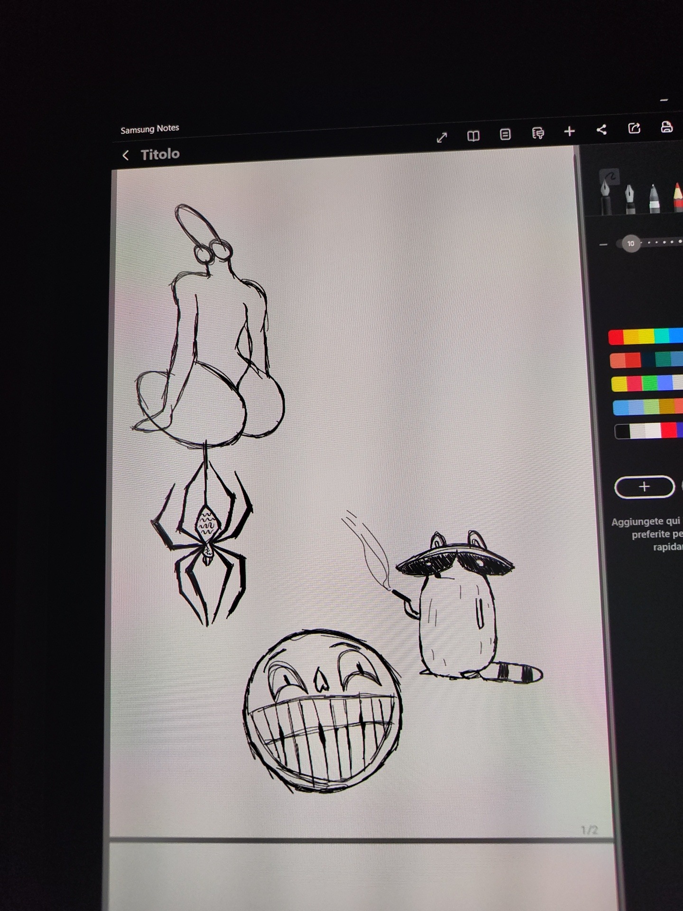Pick the red swatch after white in bottom row
Viewport: 683px width, 911px height.
[x=668, y=430]
